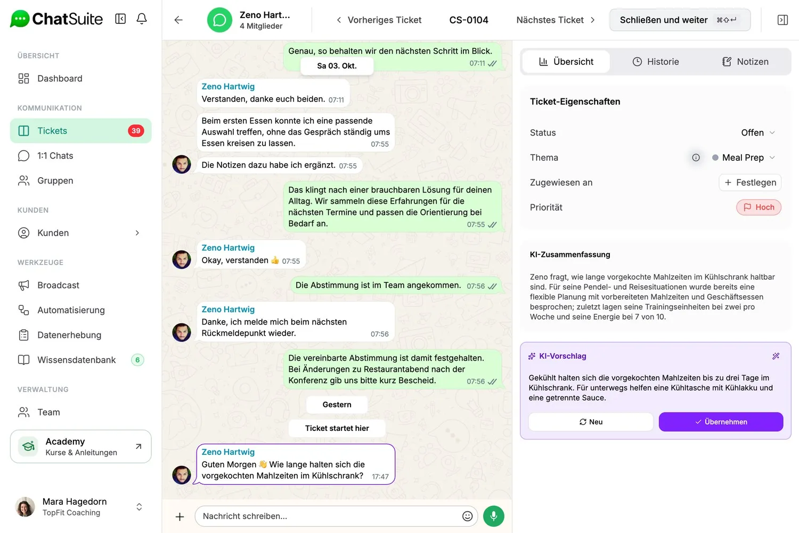
Task: Accept the suggestion with Übernehmen
Action: 721,422
